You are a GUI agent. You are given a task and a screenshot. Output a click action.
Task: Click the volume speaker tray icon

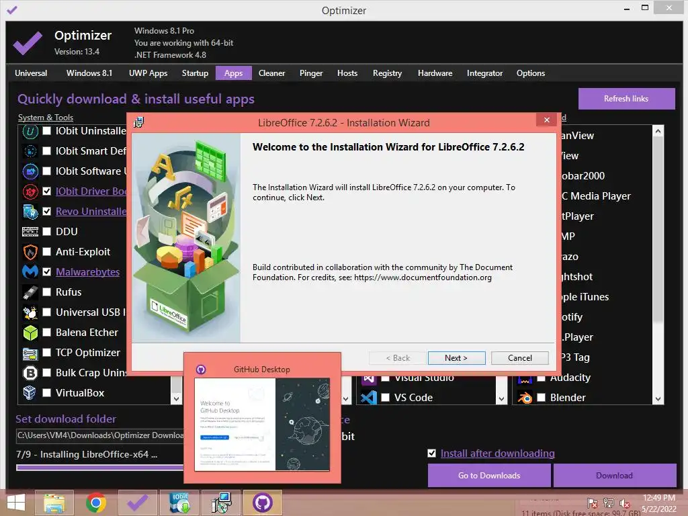coord(624,503)
